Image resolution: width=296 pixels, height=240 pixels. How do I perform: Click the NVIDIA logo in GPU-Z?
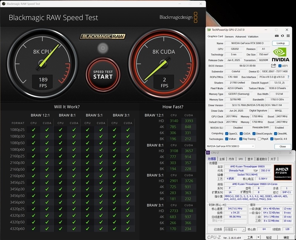(x=280, y=55)
